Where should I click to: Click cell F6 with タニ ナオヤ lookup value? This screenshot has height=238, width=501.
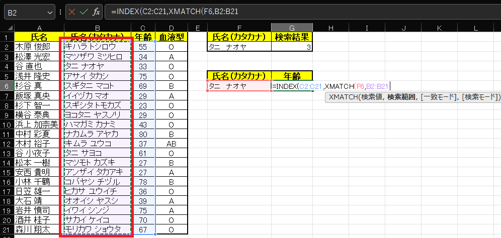(239, 86)
